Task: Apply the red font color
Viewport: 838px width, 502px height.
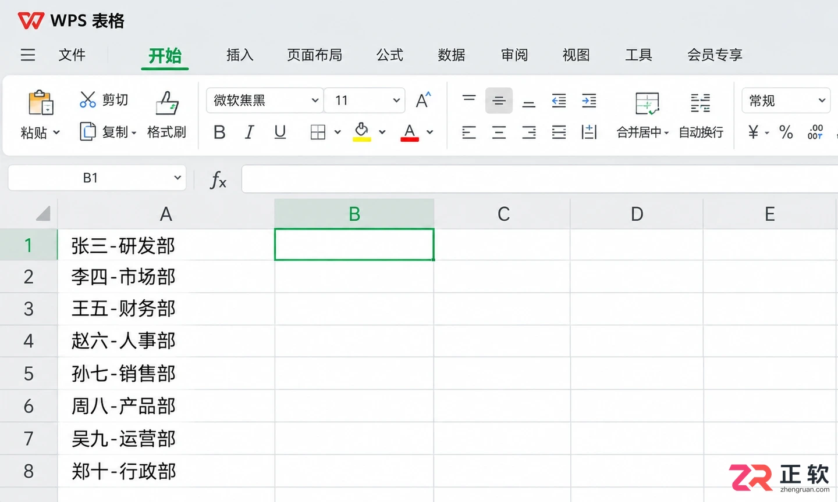Action: 410,132
